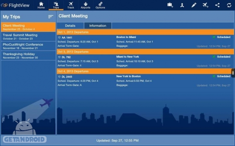235x146 pixels.
Task: Click Sched. Departure 4:20 PM, Oct 4
Action: [x=78, y=81]
